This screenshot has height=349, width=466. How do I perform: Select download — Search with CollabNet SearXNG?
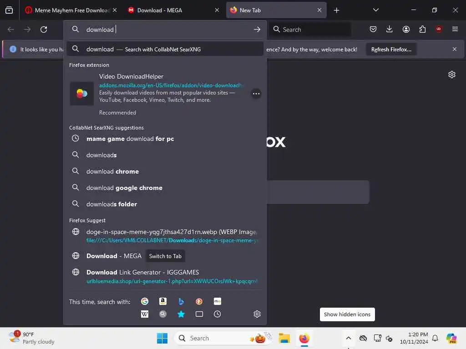tap(165, 49)
